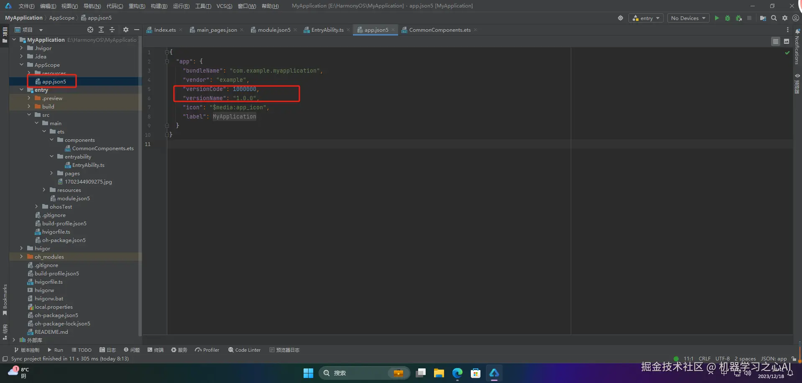Image resolution: width=802 pixels, height=383 pixels.
Task: Switch the editor to the image preview view button
Action: click(787, 41)
